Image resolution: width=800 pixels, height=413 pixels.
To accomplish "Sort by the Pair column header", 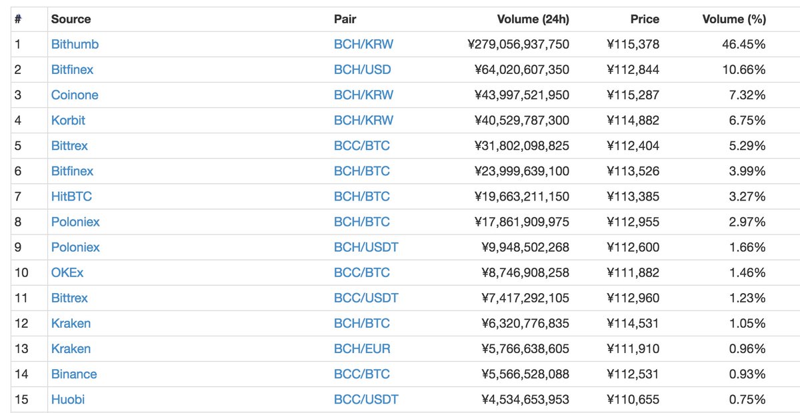I will click(345, 19).
